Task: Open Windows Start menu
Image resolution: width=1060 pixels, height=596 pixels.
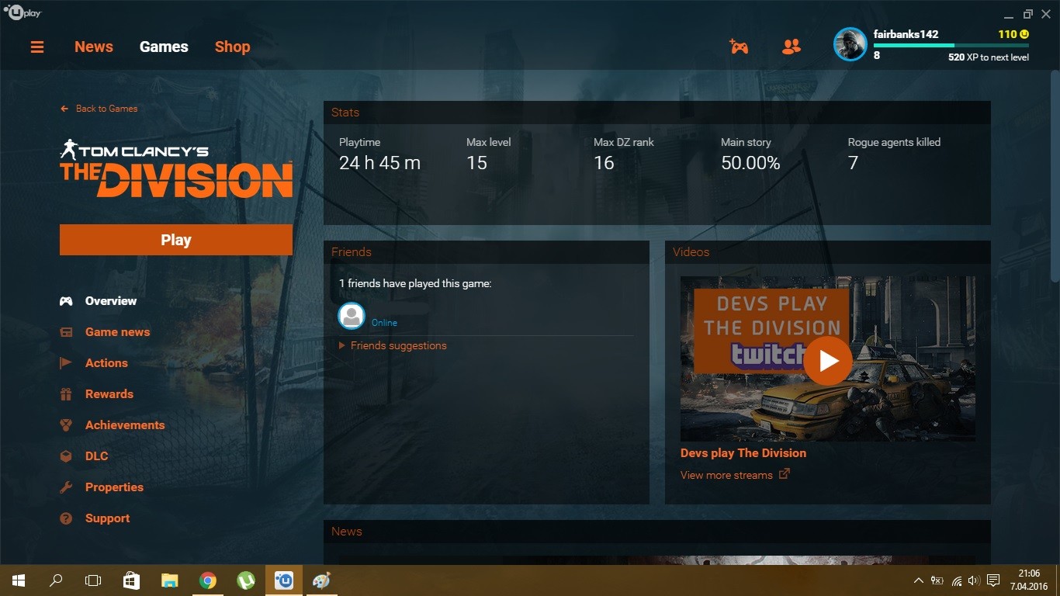Action: pos(19,580)
